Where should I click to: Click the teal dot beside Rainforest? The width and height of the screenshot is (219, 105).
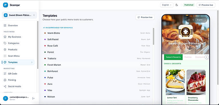[45, 71]
